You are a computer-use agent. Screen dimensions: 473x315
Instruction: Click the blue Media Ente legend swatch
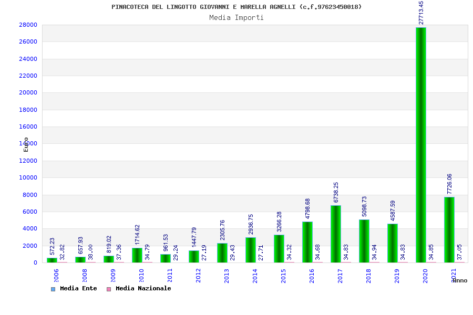53,289
